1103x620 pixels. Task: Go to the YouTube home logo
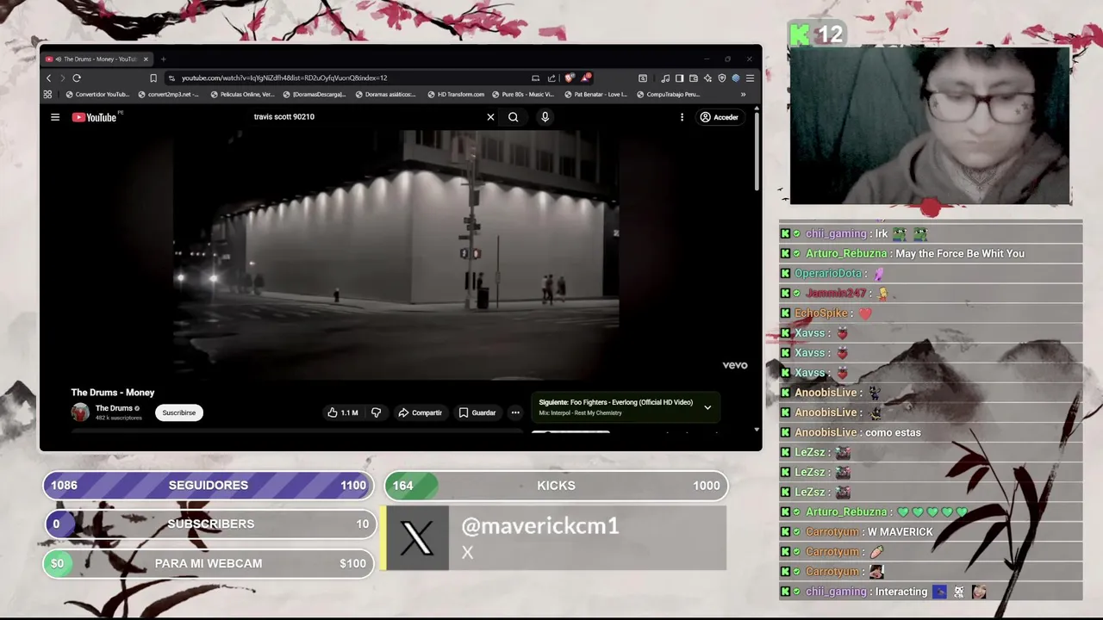(94, 117)
